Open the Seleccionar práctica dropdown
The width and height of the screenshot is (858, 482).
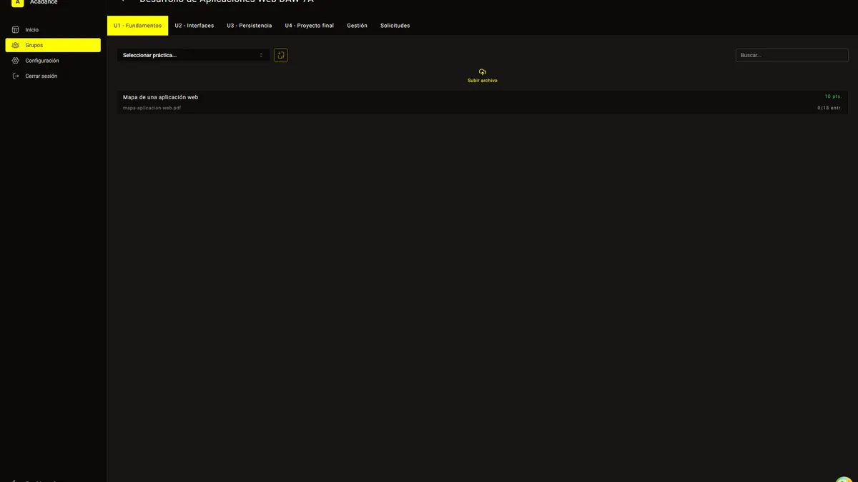point(194,55)
